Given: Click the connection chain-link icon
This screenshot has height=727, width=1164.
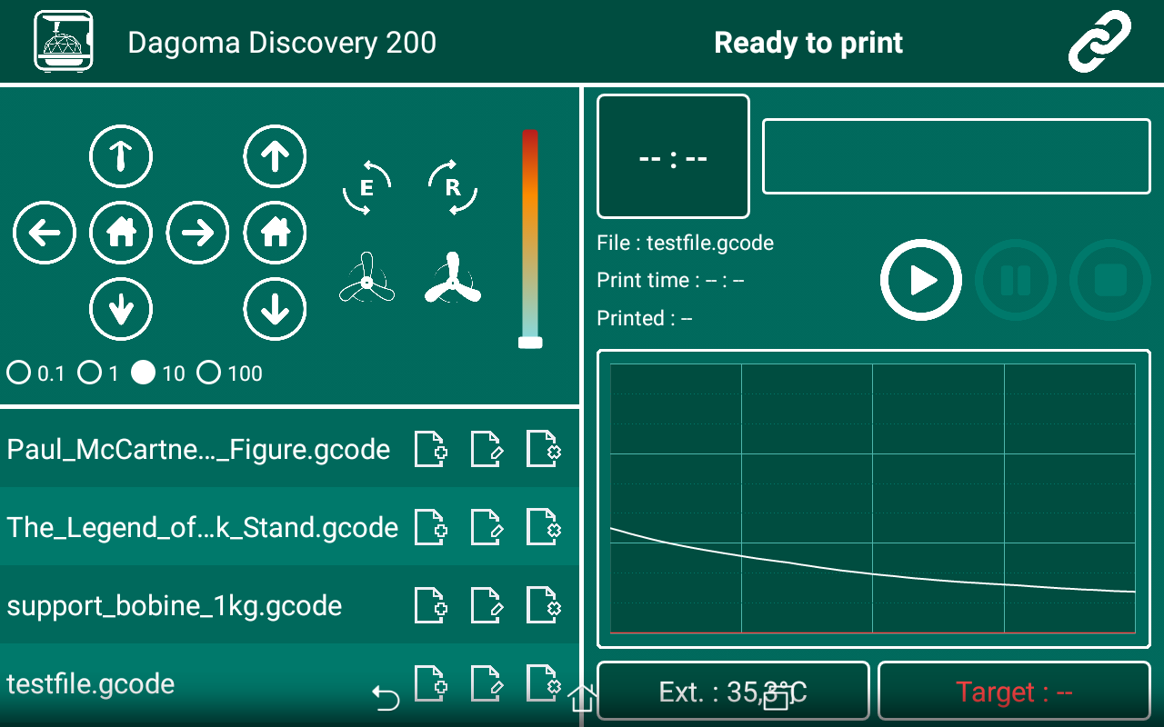Looking at the screenshot, I should [x=1099, y=42].
